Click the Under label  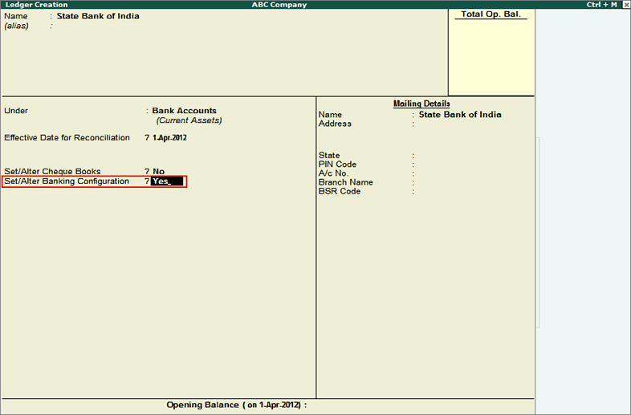pos(16,111)
